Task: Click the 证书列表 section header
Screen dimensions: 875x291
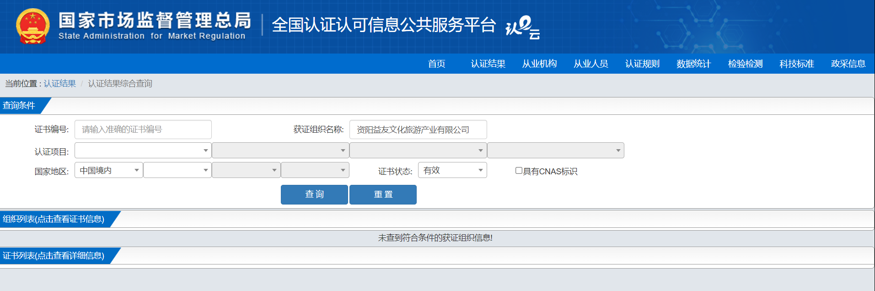Action: click(x=54, y=256)
